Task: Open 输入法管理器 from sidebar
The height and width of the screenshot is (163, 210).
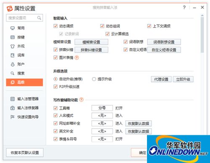Action: click(24, 99)
